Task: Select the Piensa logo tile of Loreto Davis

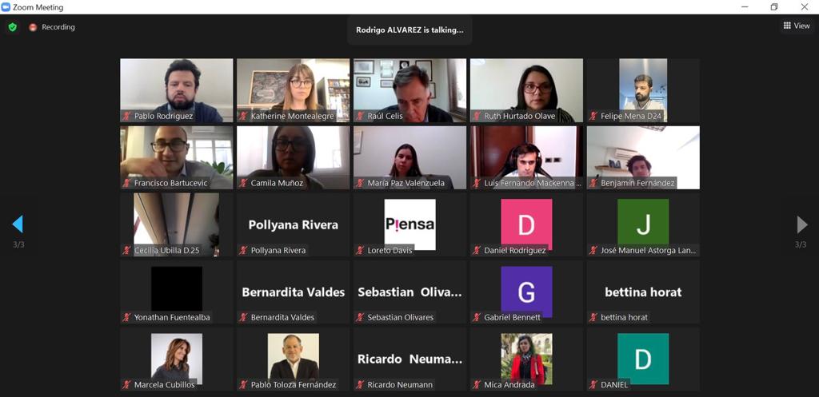Action: coord(410,224)
